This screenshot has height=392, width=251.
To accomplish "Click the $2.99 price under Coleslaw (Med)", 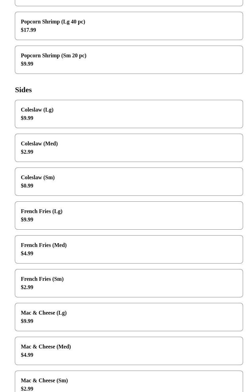I will pos(27,152).
